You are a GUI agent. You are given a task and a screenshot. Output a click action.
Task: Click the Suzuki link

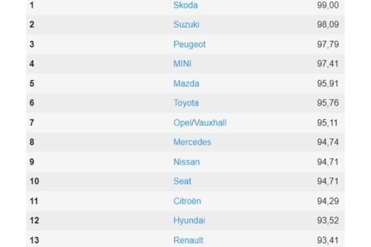pyautogui.click(x=187, y=25)
